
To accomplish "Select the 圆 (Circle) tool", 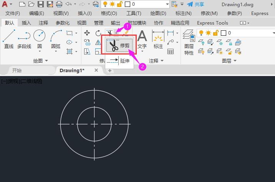I will [x=39, y=39].
